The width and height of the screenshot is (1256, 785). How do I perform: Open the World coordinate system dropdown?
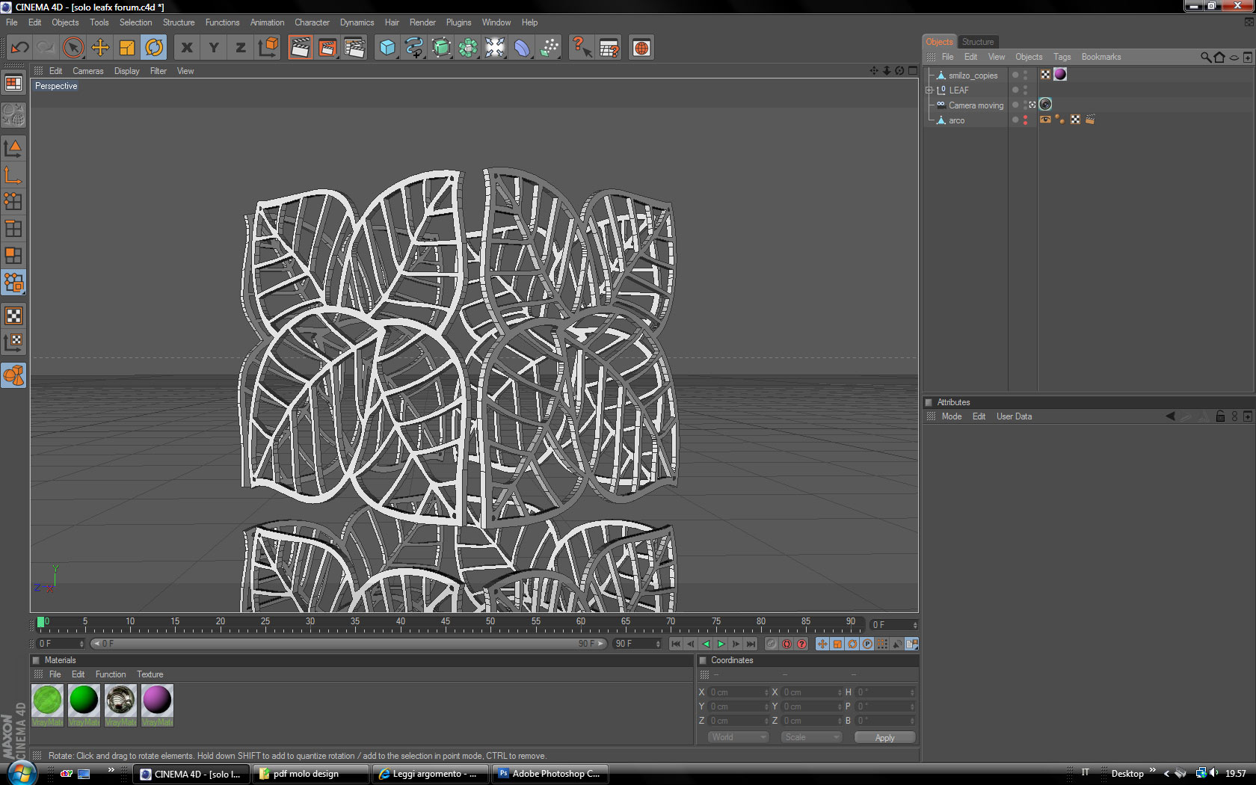tap(738, 737)
